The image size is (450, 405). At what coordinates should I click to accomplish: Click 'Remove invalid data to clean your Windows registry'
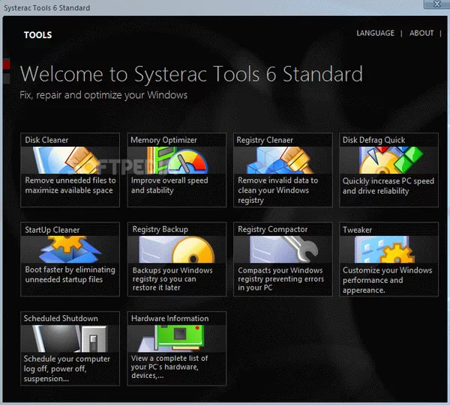[277, 190]
